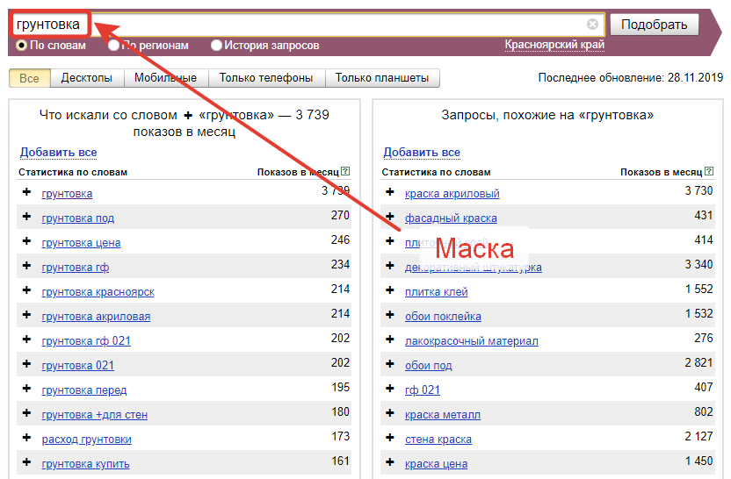Add 'грунтовка +для стен' using the plus icon
Viewport: 731px width, 479px height.
pos(26,413)
